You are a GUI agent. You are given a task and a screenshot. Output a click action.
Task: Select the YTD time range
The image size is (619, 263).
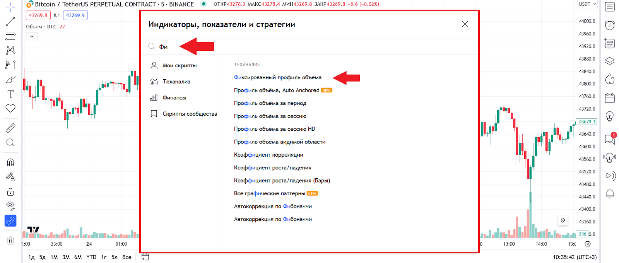[x=91, y=257]
